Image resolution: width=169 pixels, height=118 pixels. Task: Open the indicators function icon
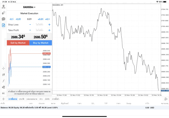coord(3,81)
